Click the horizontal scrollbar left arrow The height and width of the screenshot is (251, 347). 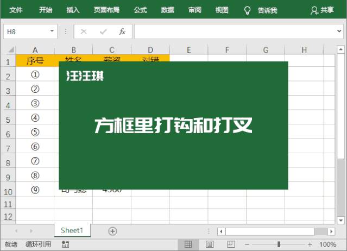(x=222, y=231)
